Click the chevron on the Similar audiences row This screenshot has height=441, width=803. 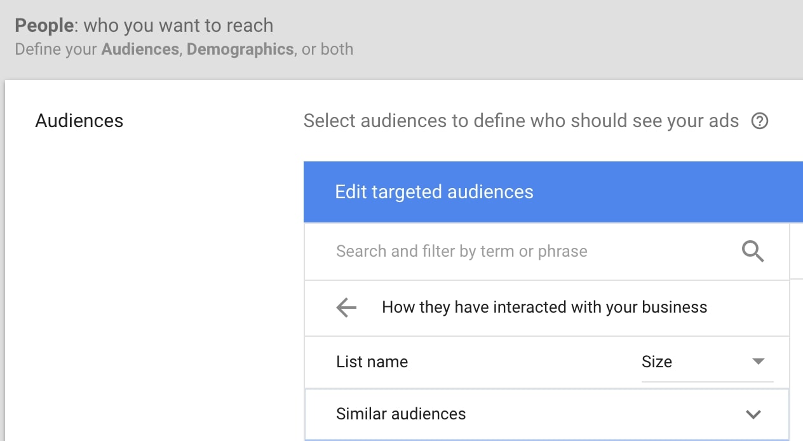[753, 414]
